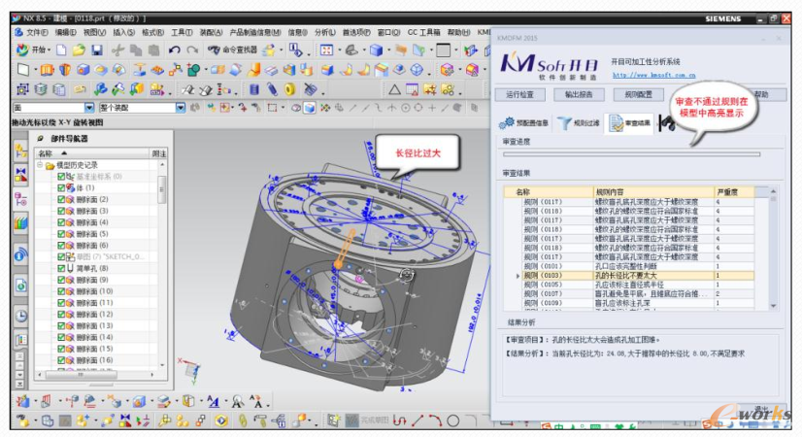This screenshot has height=437, width=802.
Task: Switch to the 审查结果 tab
Action: [x=630, y=123]
